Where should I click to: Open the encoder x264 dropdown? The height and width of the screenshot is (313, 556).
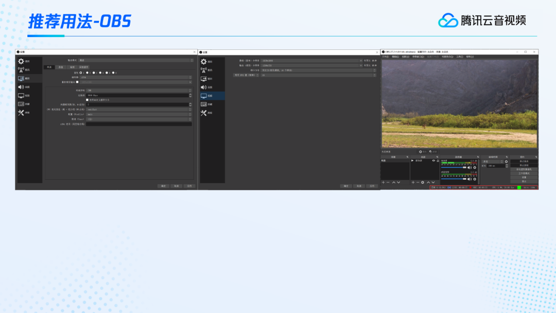pyautogui.click(x=138, y=77)
